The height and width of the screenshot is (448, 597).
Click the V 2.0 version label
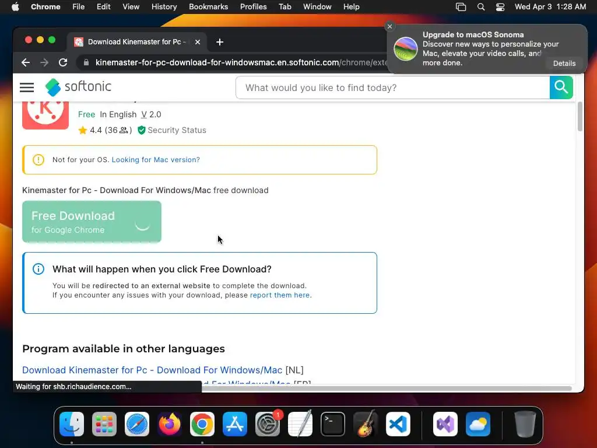tap(151, 114)
